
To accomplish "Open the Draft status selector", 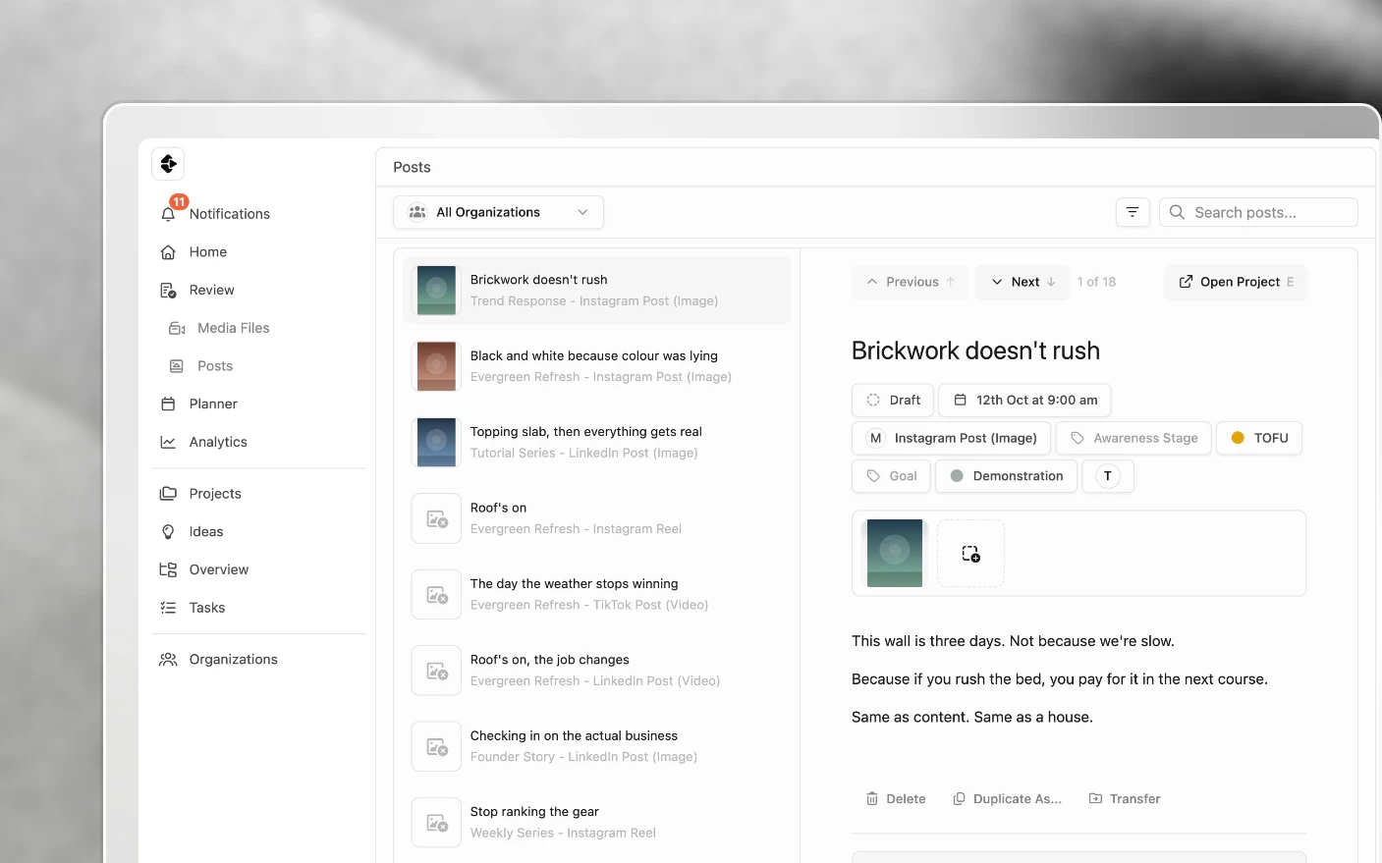I will [893, 401].
